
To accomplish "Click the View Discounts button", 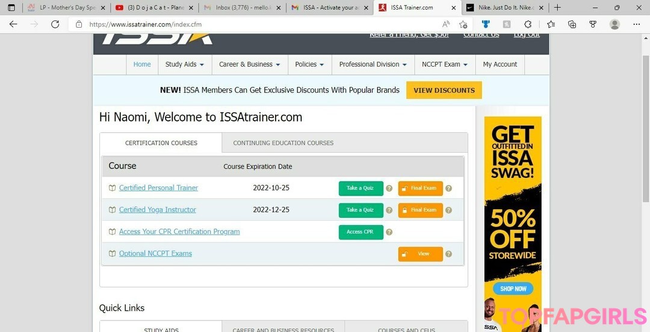I will [444, 90].
